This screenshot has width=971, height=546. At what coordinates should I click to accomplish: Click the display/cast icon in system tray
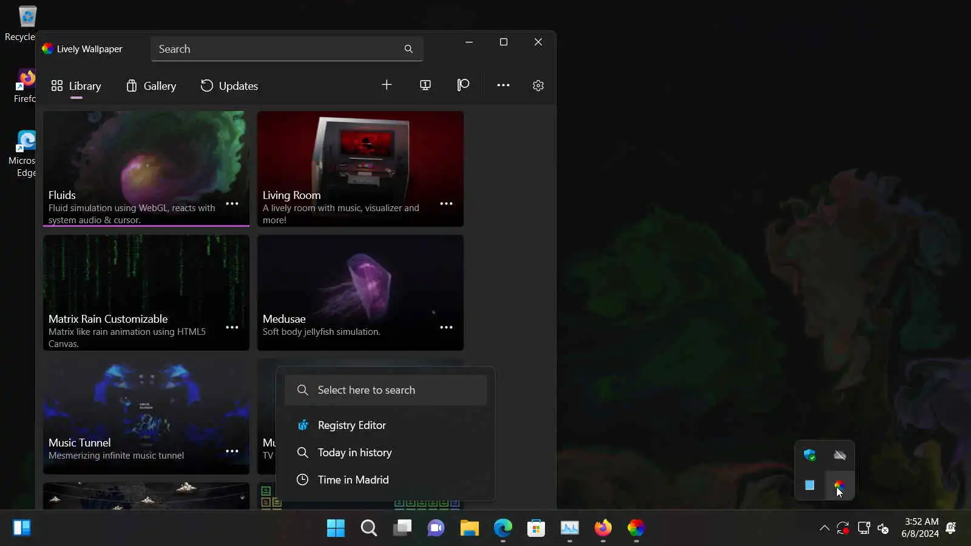point(864,528)
